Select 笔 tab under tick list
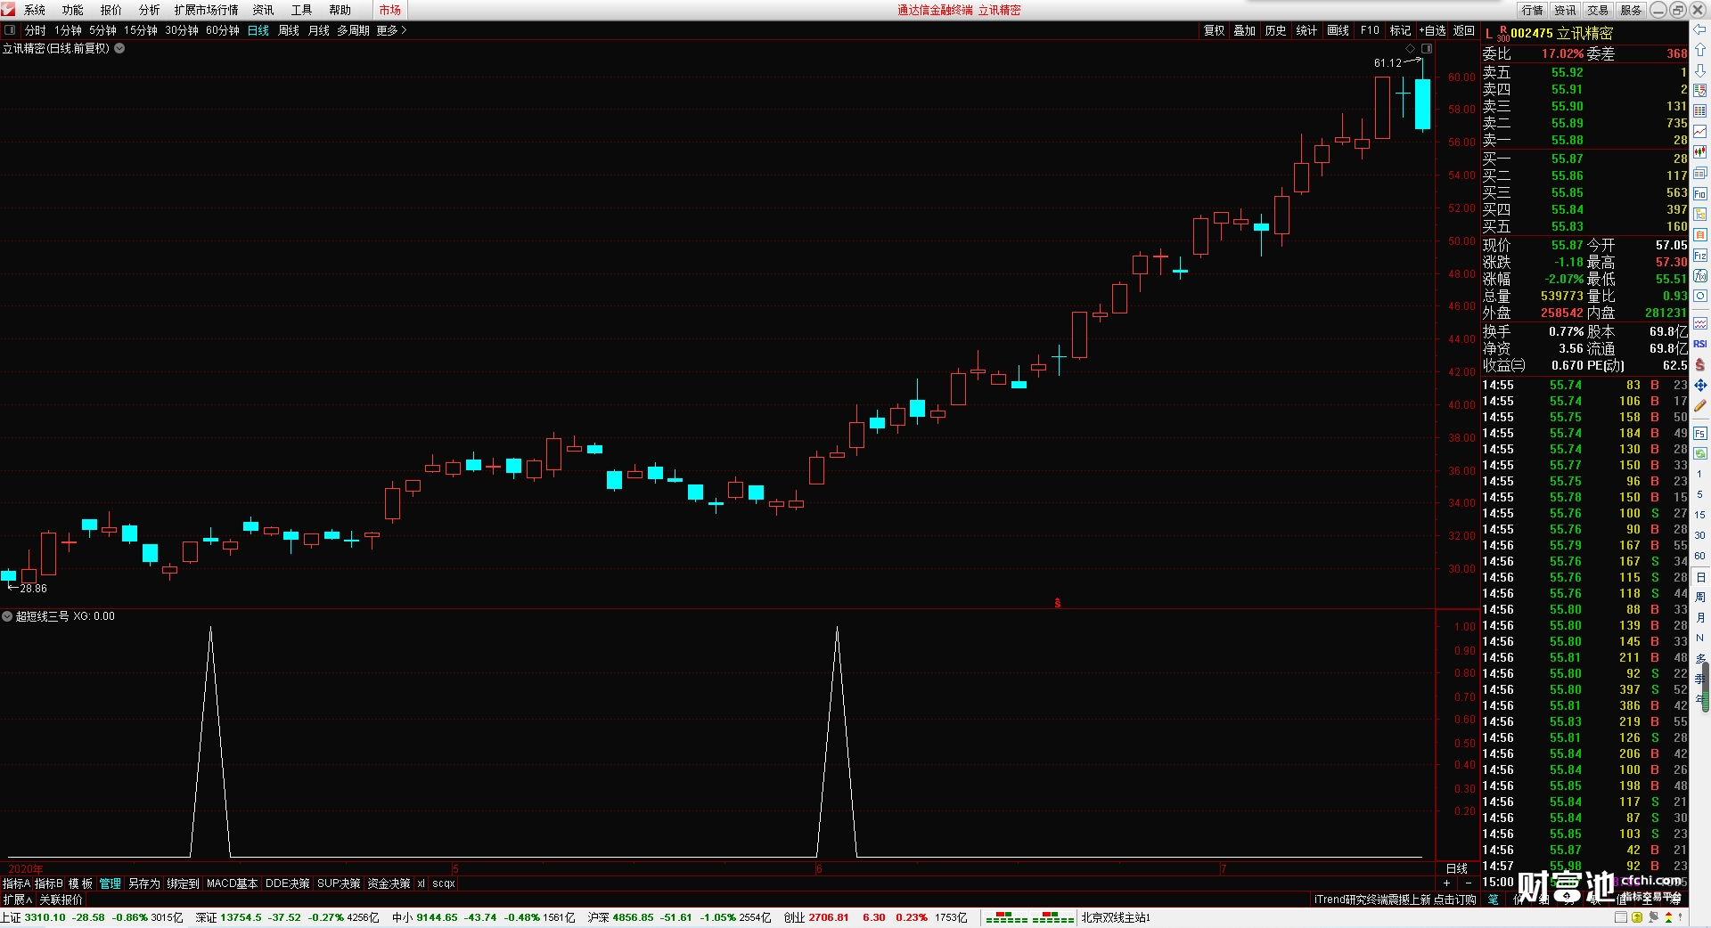Screen dimensions: 1711x928 click(1493, 900)
